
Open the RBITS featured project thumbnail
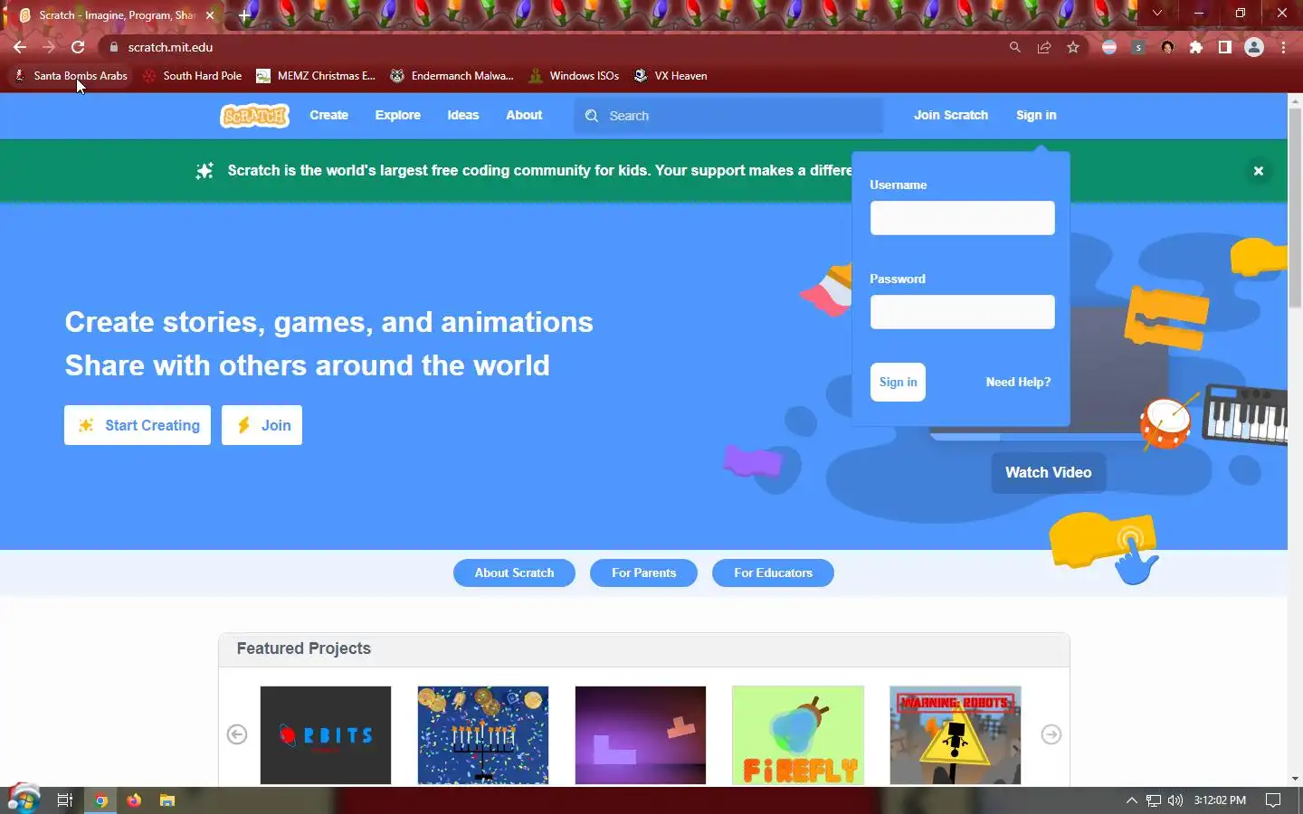click(326, 734)
